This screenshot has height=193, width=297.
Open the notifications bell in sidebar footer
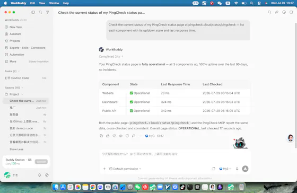[x=39, y=175]
